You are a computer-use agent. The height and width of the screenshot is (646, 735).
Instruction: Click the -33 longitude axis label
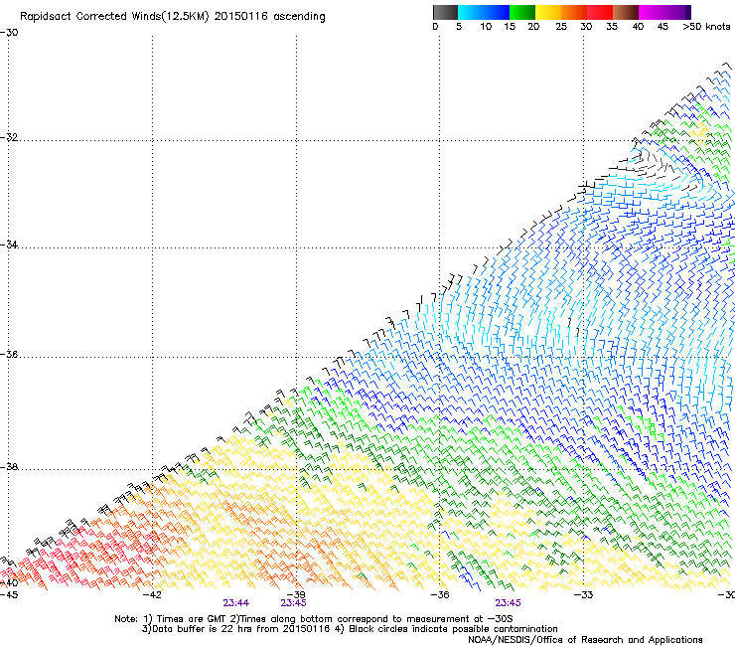pyautogui.click(x=584, y=595)
